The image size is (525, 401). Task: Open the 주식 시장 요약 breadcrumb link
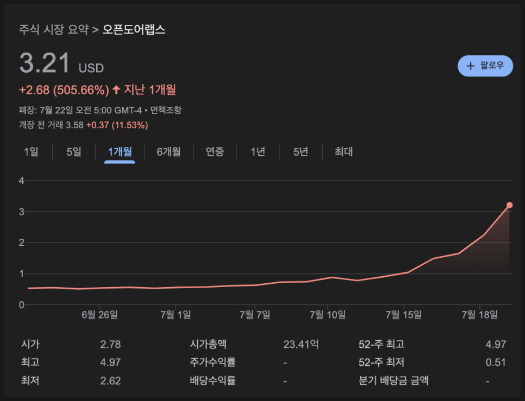[x=54, y=30]
